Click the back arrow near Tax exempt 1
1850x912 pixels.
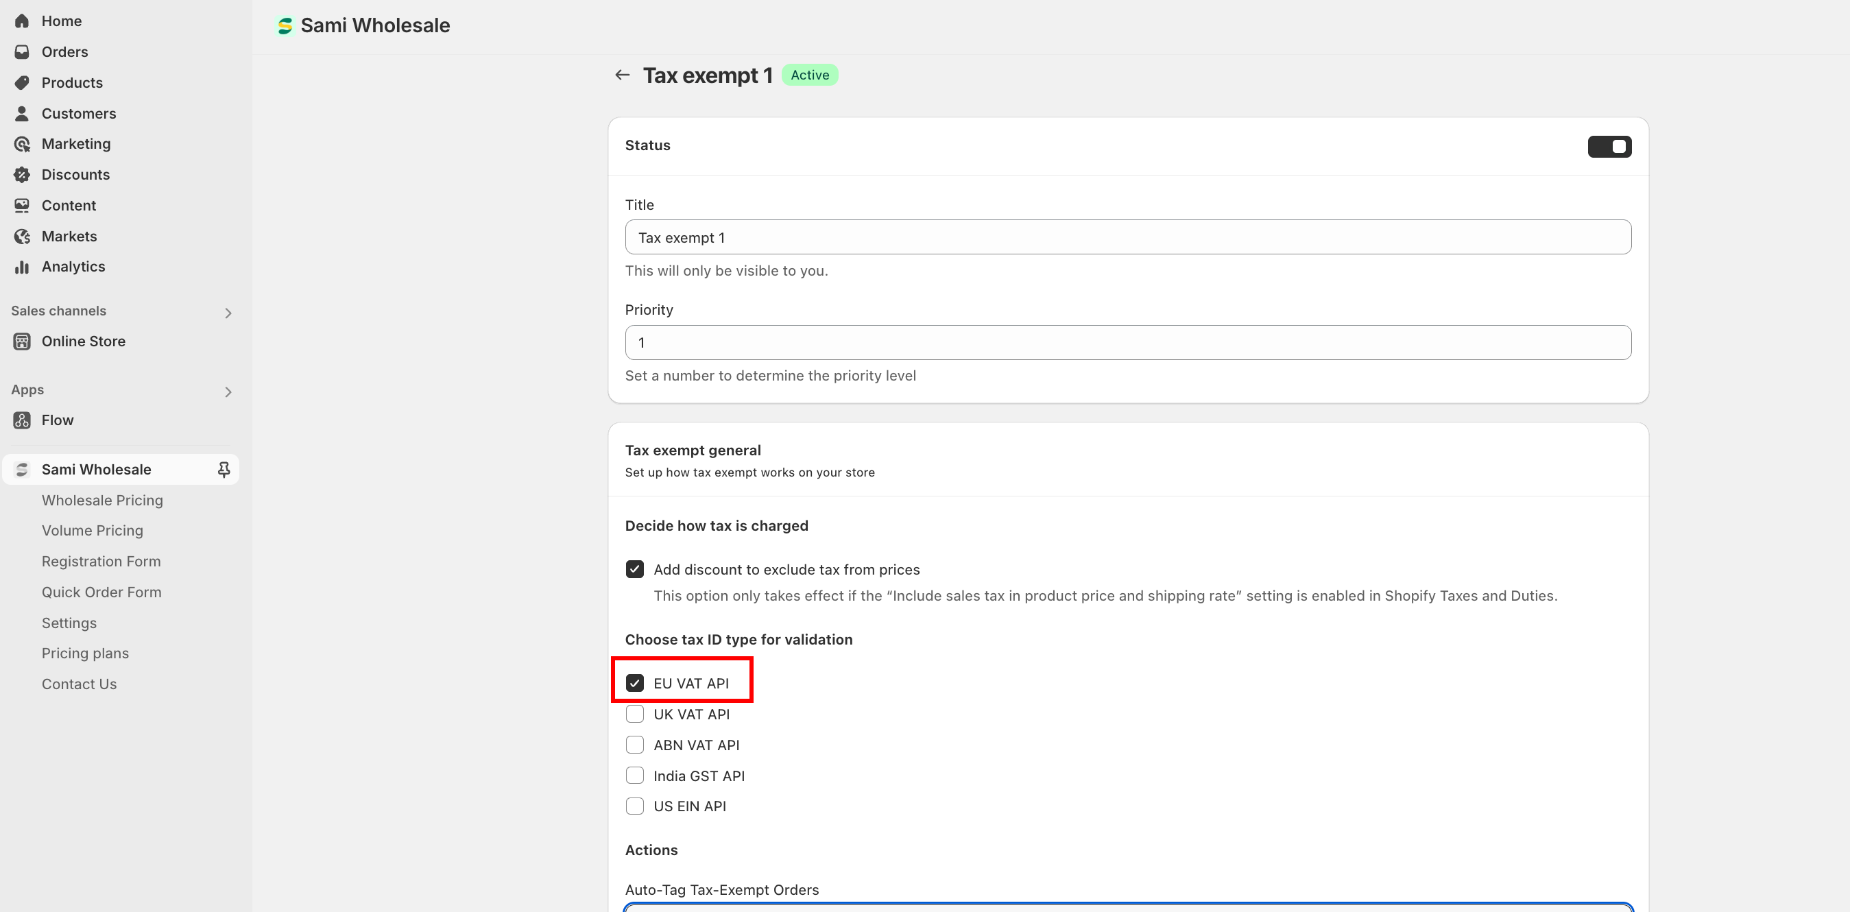[622, 75]
